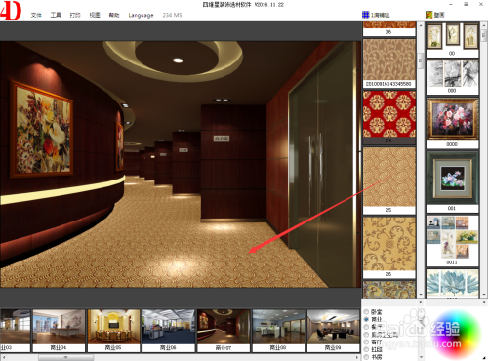Load the 商业06 office scene thumbnail

[169, 331]
